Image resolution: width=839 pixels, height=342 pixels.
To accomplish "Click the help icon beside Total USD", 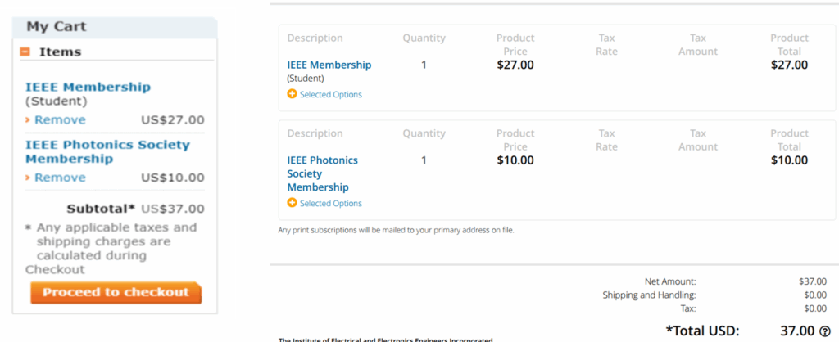I will [824, 331].
